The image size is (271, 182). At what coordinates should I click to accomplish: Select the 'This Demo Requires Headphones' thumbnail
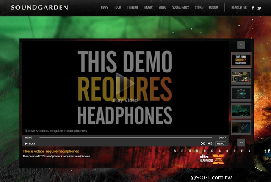click(241, 60)
